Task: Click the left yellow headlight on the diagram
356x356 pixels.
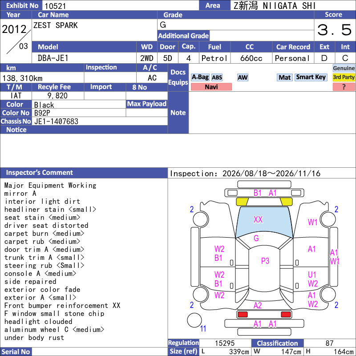Action: coord(242,202)
